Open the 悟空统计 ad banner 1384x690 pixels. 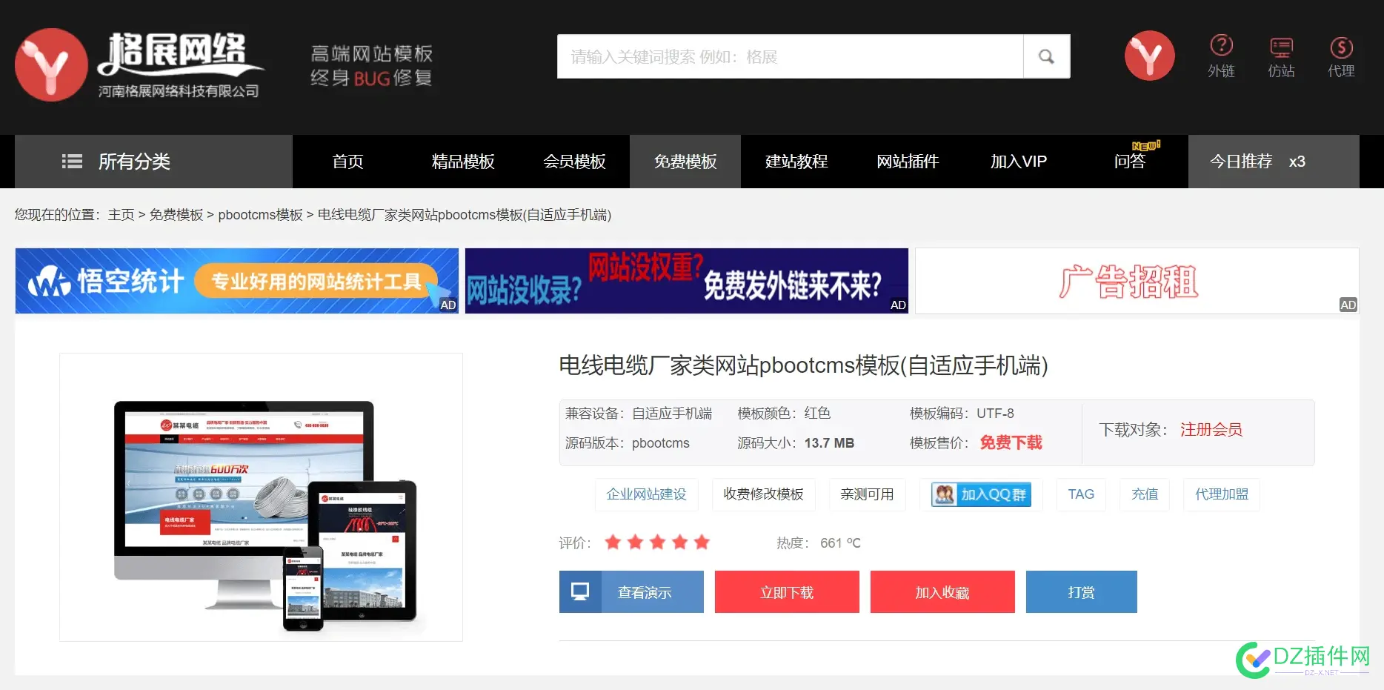pos(236,281)
